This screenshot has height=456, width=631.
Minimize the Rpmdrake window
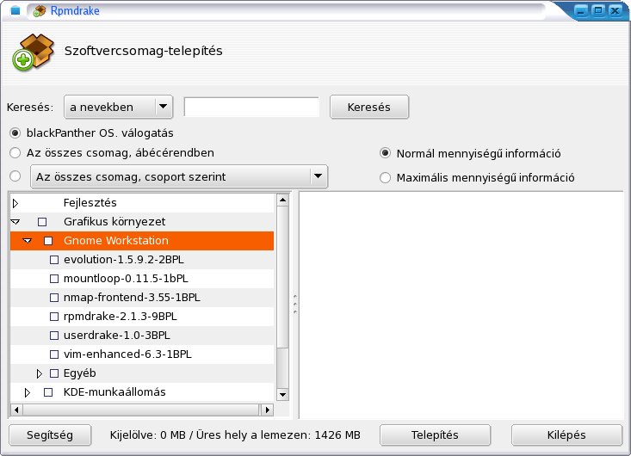coord(581,11)
